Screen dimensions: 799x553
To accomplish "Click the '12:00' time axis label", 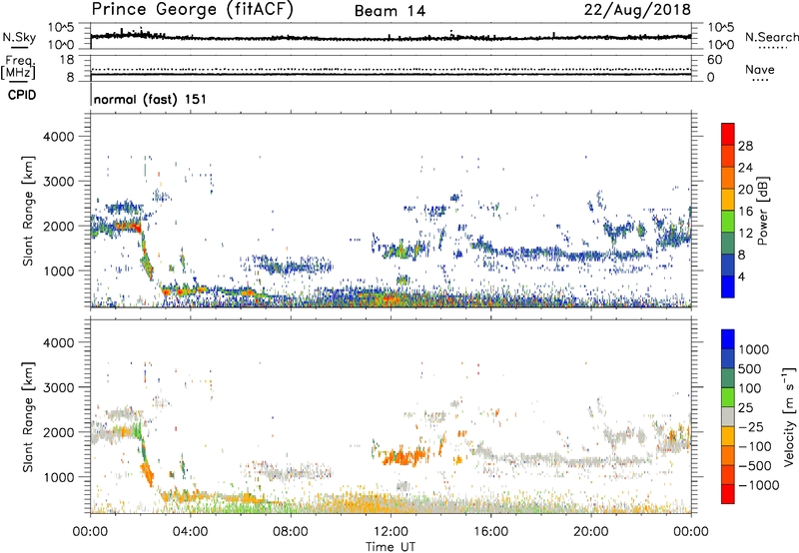I will pyautogui.click(x=391, y=532).
